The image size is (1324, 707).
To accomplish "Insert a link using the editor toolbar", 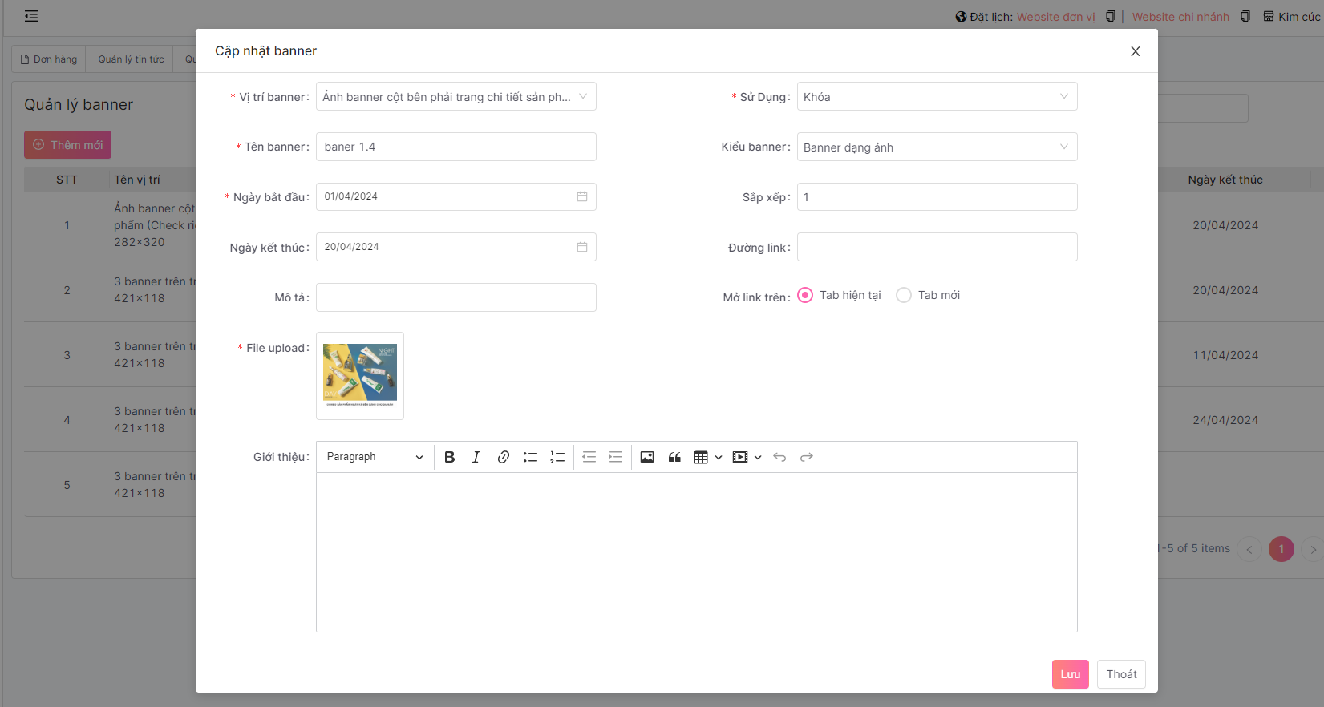I will (504, 457).
